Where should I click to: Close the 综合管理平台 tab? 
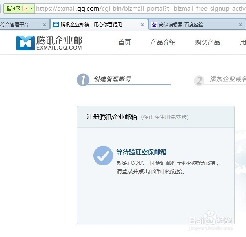(x=44, y=25)
